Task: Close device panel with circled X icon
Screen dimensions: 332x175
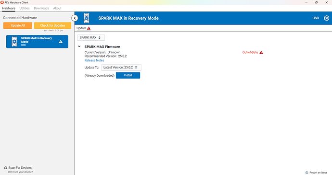Action: click(327, 18)
